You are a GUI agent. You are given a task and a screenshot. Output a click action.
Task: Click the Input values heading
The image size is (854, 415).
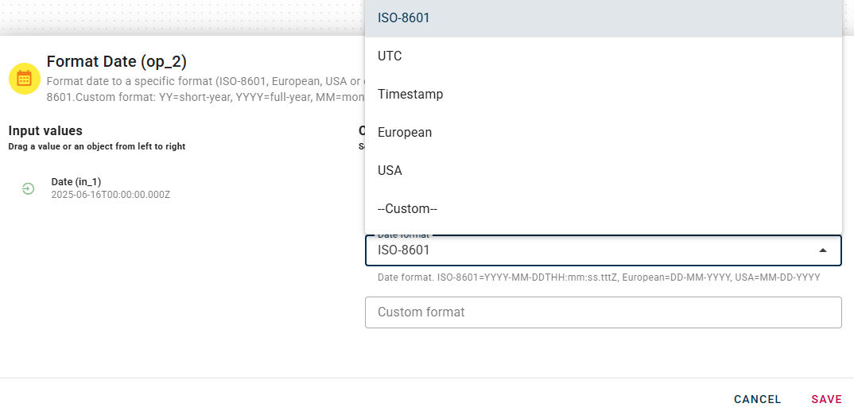pos(45,131)
